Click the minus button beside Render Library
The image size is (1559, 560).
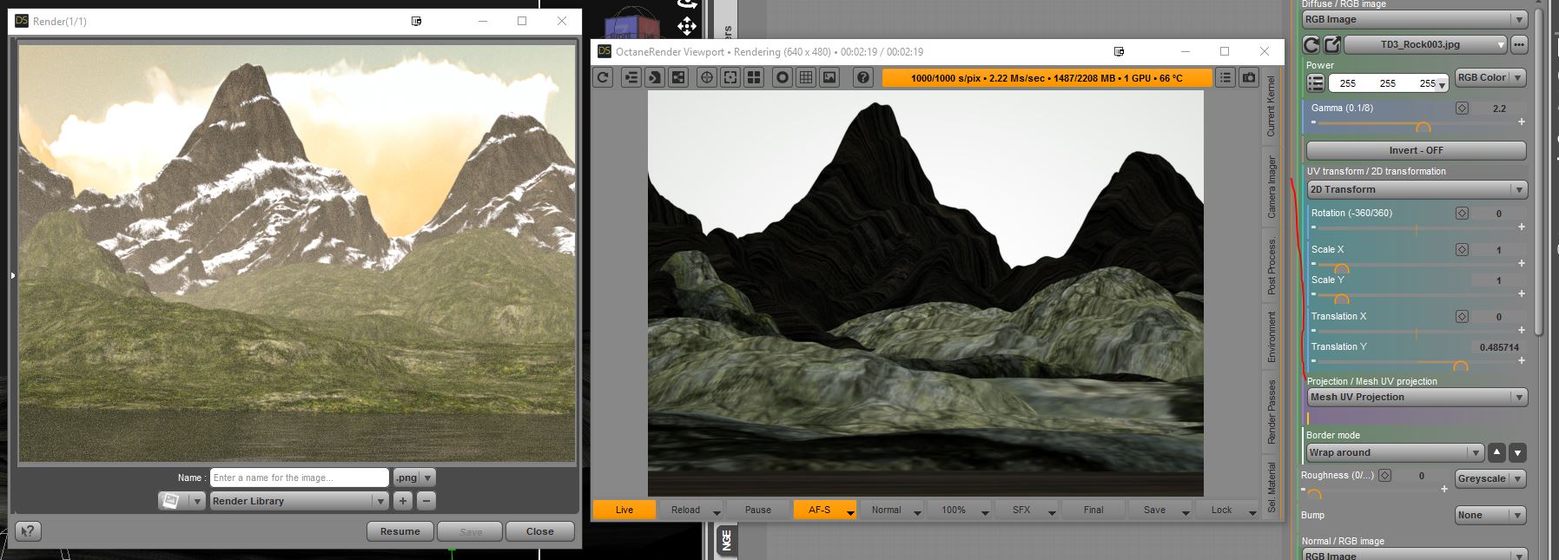(426, 501)
